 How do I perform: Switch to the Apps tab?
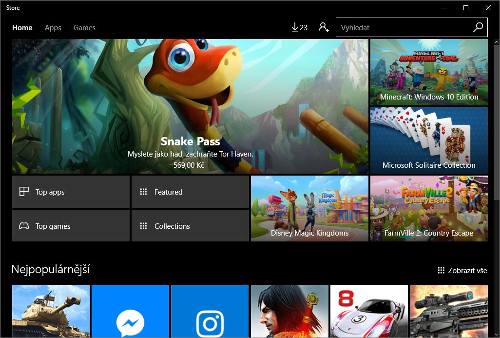pos(53,28)
